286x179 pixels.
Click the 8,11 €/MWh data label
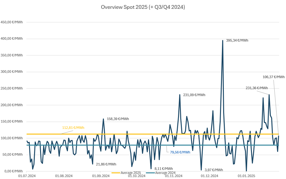(164, 169)
